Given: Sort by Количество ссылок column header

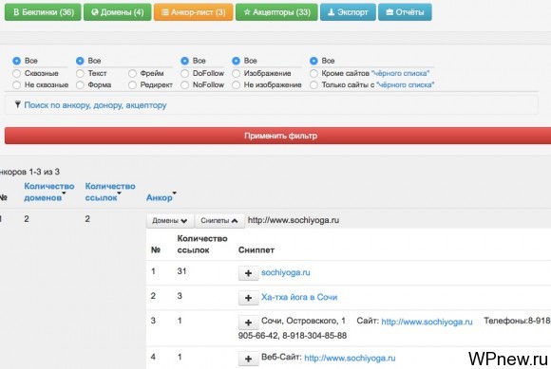Looking at the screenshot, I should (x=110, y=192).
